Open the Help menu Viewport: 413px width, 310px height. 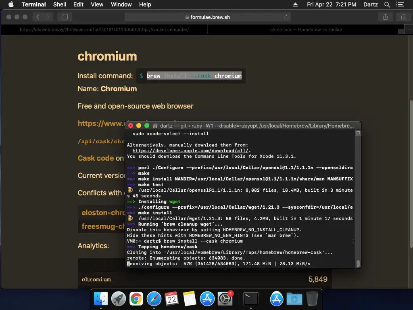pyautogui.click(x=145, y=4)
